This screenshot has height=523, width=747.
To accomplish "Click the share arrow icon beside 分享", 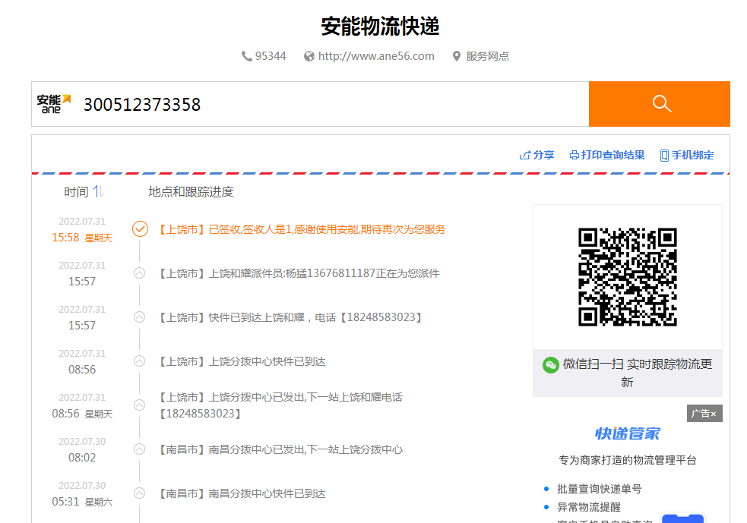I will click(524, 155).
